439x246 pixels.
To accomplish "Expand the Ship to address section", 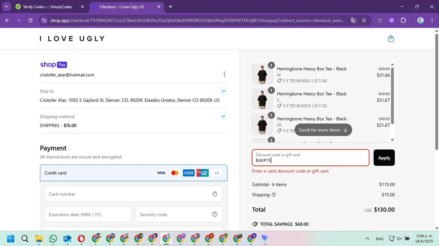I will [223, 91].
